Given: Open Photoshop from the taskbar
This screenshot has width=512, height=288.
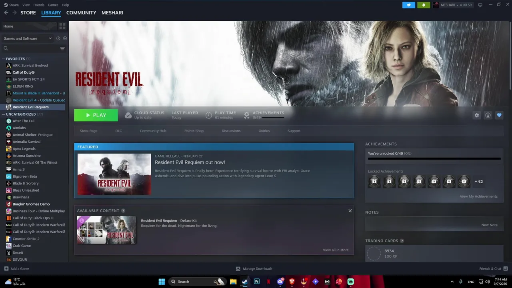Looking at the screenshot, I should click(x=256, y=282).
